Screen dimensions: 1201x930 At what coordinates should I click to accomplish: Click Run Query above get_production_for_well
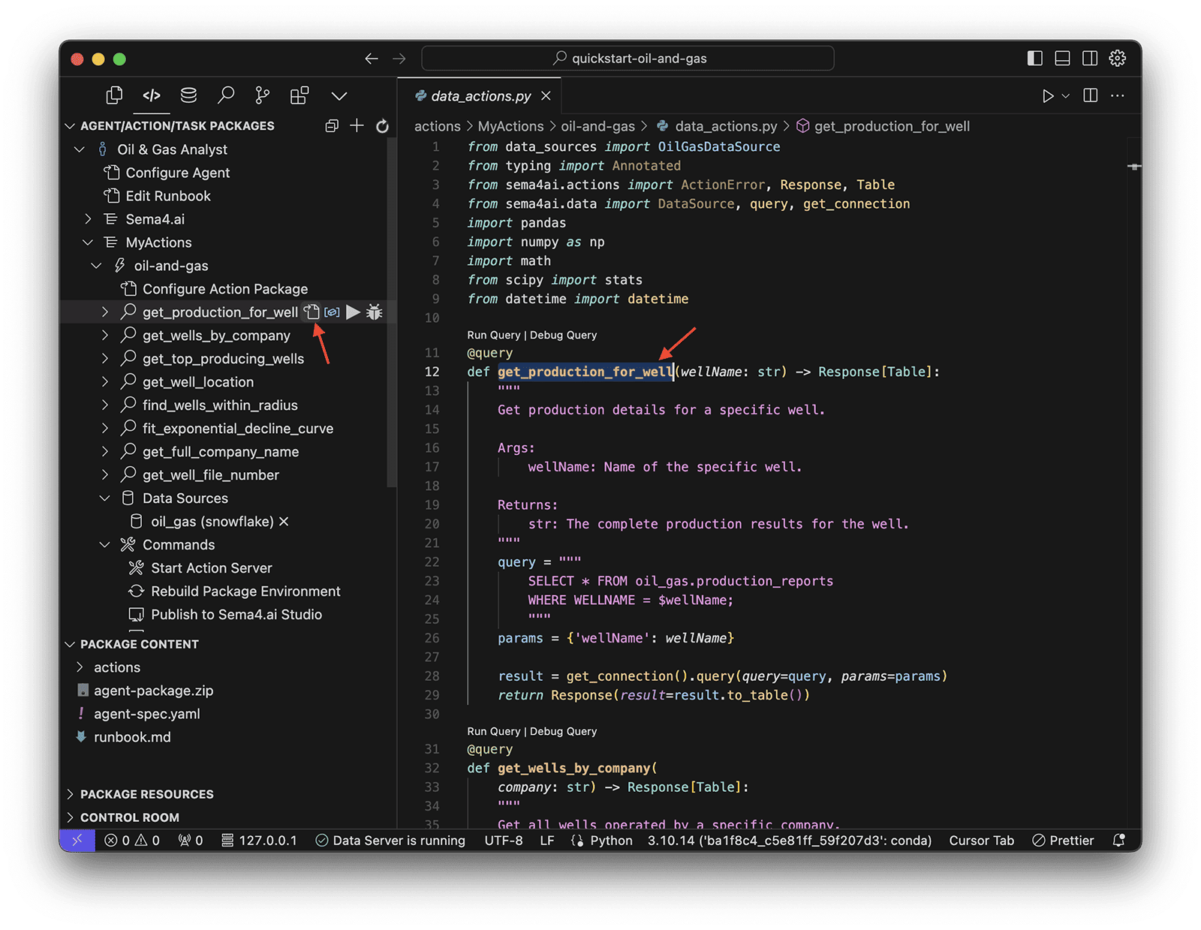(493, 335)
